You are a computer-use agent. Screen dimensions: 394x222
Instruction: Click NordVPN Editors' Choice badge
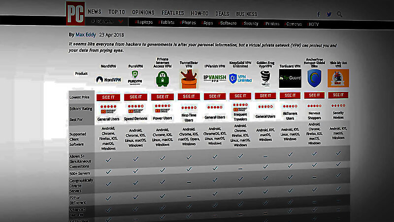[108, 111]
